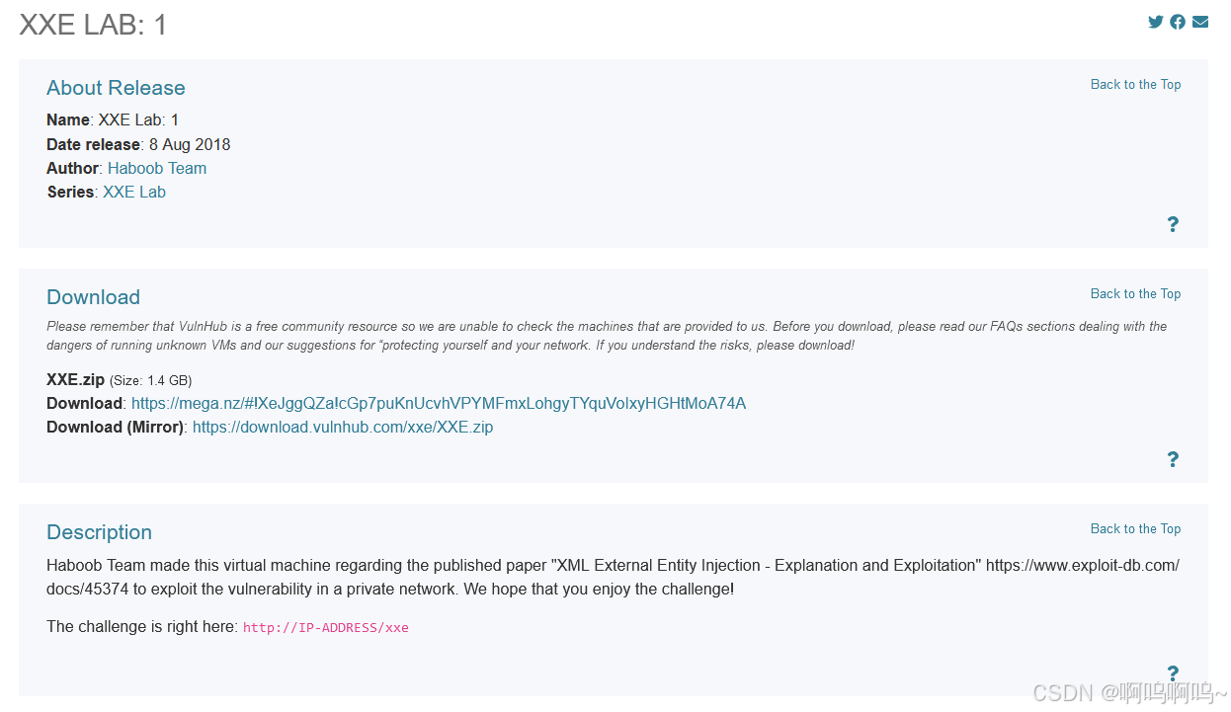Screen dimensions: 1231x712
Task: Click the envelope sharing icon
Action: coord(1199,21)
